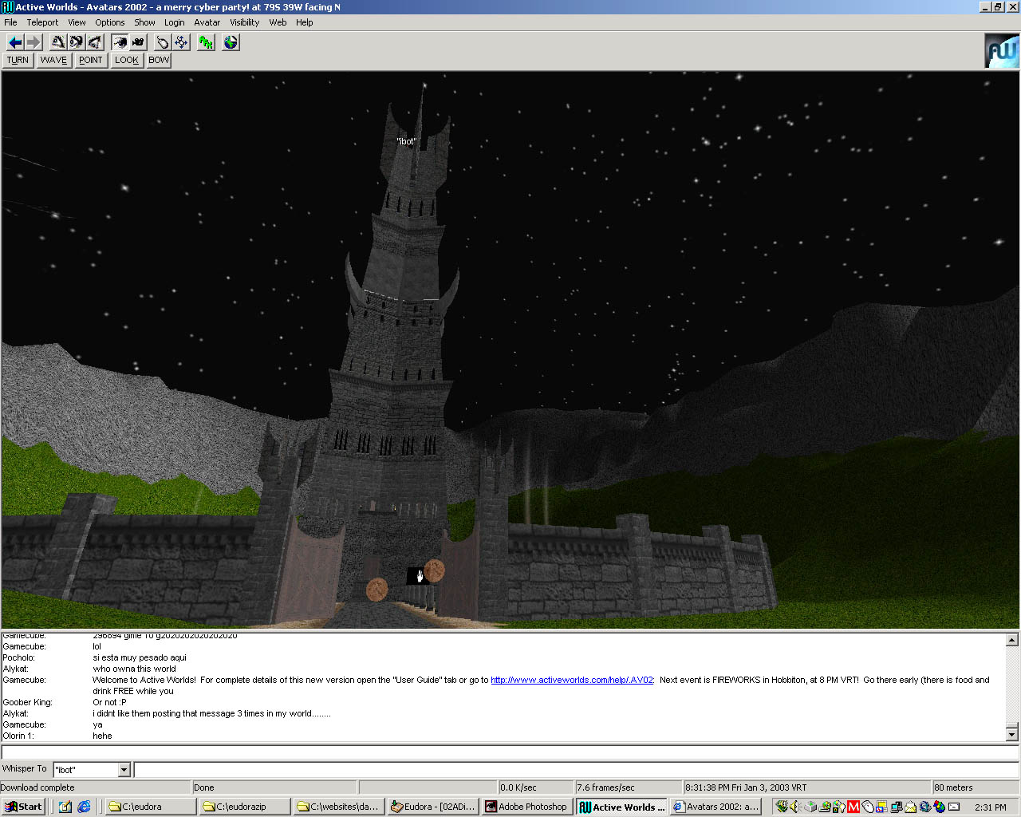
Task: Click the chat message input field
Action: tap(510, 752)
